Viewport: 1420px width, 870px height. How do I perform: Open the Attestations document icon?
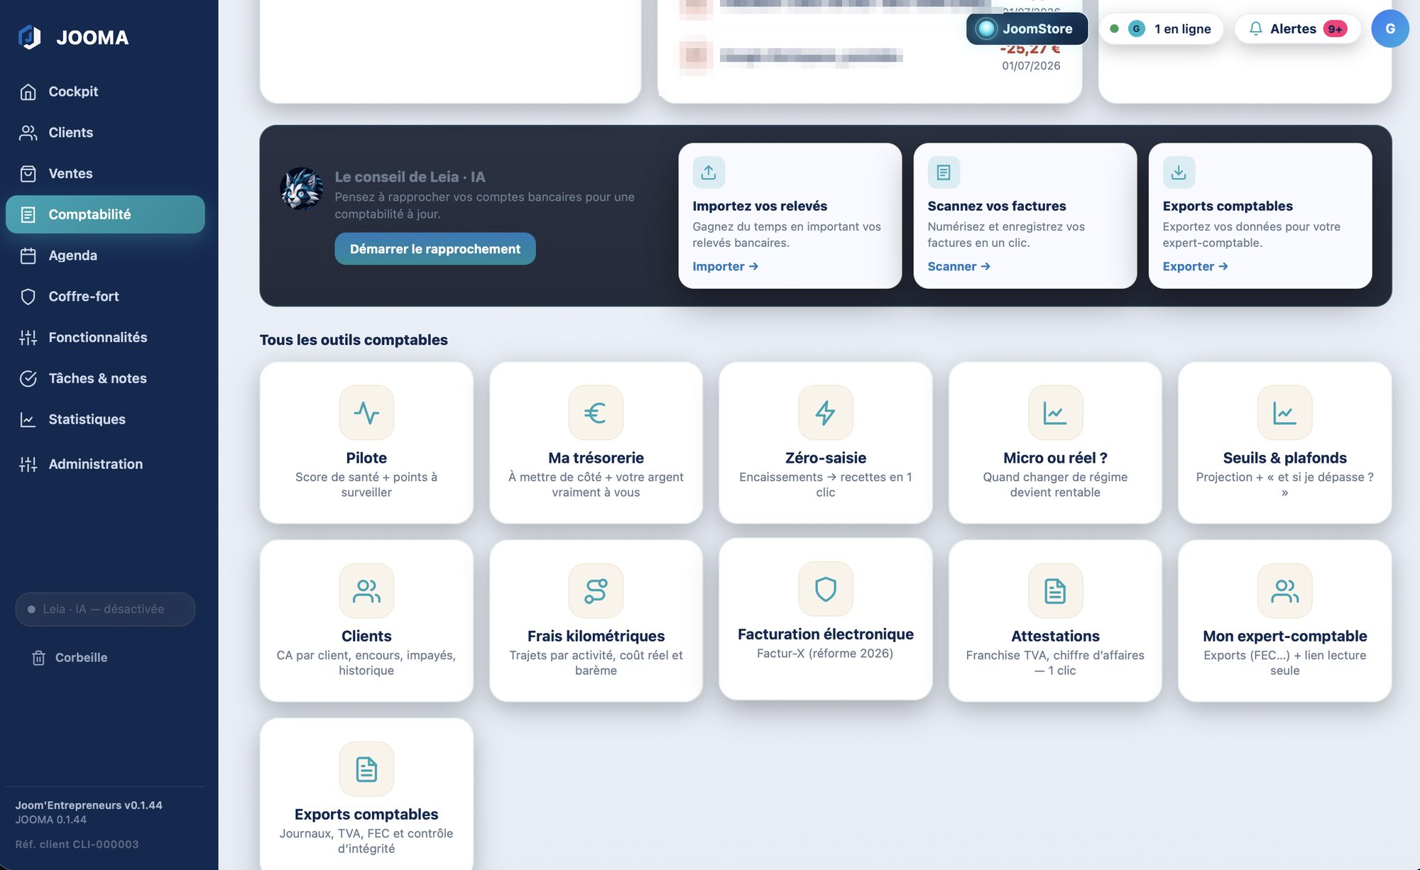(1055, 591)
